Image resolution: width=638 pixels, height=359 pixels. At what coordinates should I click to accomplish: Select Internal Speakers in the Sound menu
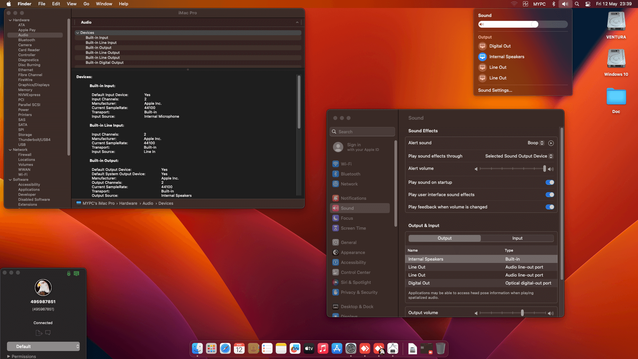tap(523, 57)
